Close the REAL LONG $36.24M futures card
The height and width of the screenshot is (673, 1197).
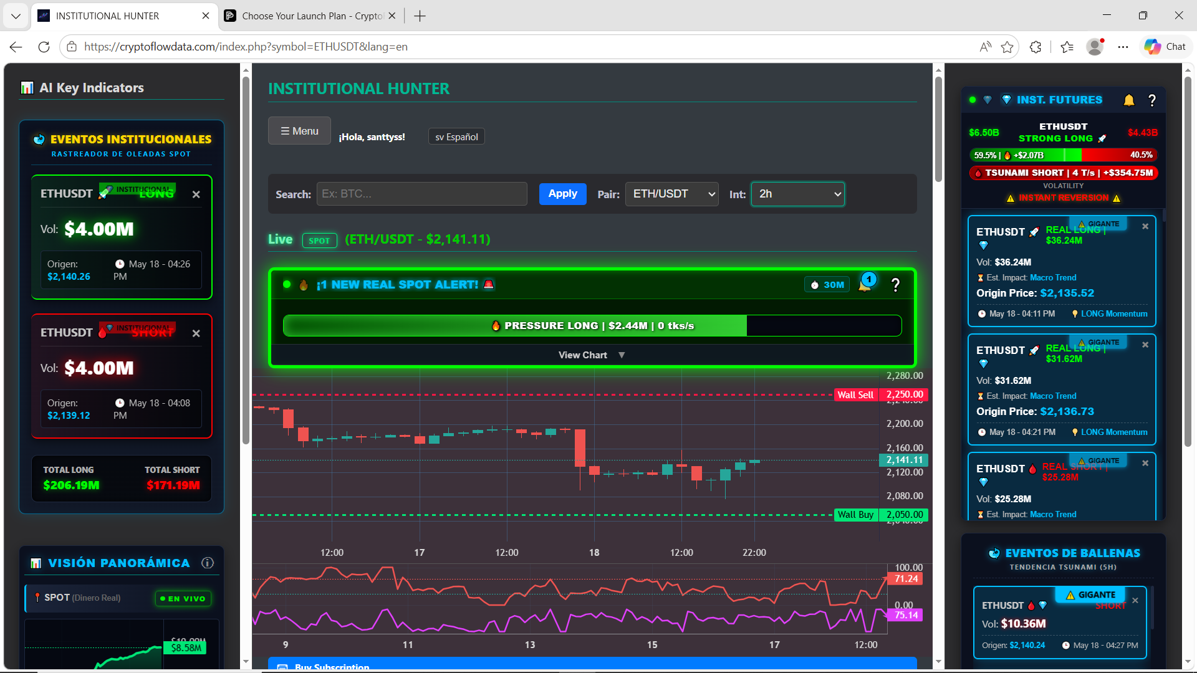point(1145,226)
